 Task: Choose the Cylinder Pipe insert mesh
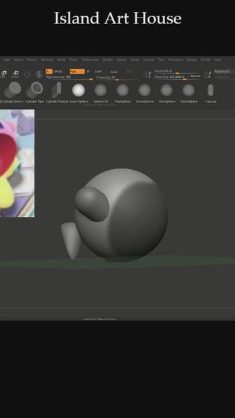35,93
